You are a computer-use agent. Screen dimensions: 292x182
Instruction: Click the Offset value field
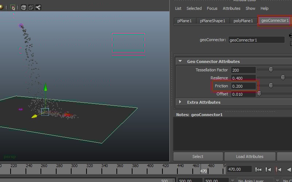tap(243, 94)
